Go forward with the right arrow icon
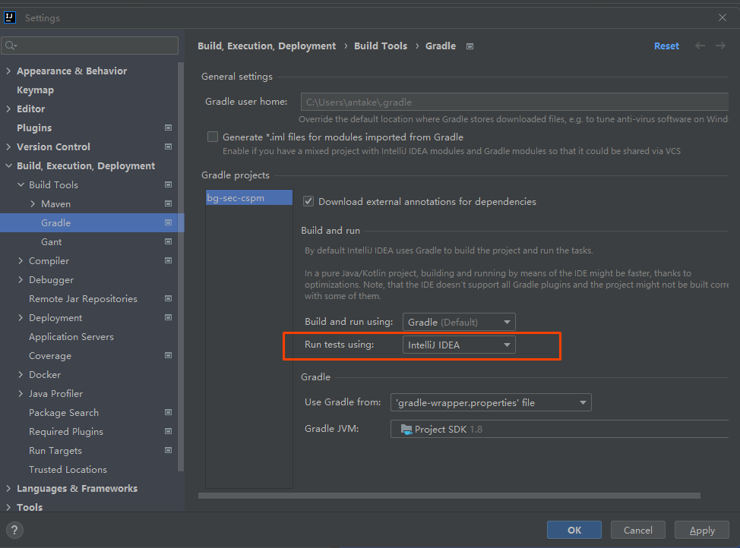This screenshot has height=548, width=740. tap(720, 46)
